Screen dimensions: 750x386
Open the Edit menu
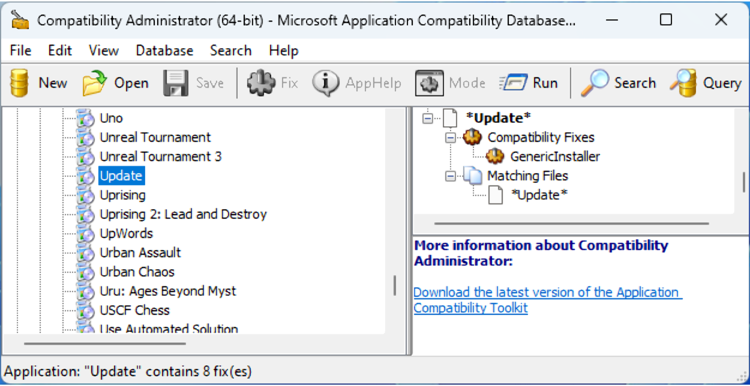click(x=60, y=51)
